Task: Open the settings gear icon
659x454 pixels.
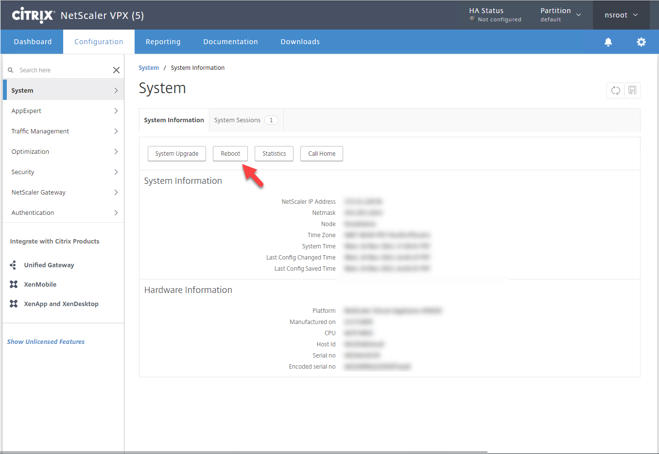Action: click(x=642, y=42)
